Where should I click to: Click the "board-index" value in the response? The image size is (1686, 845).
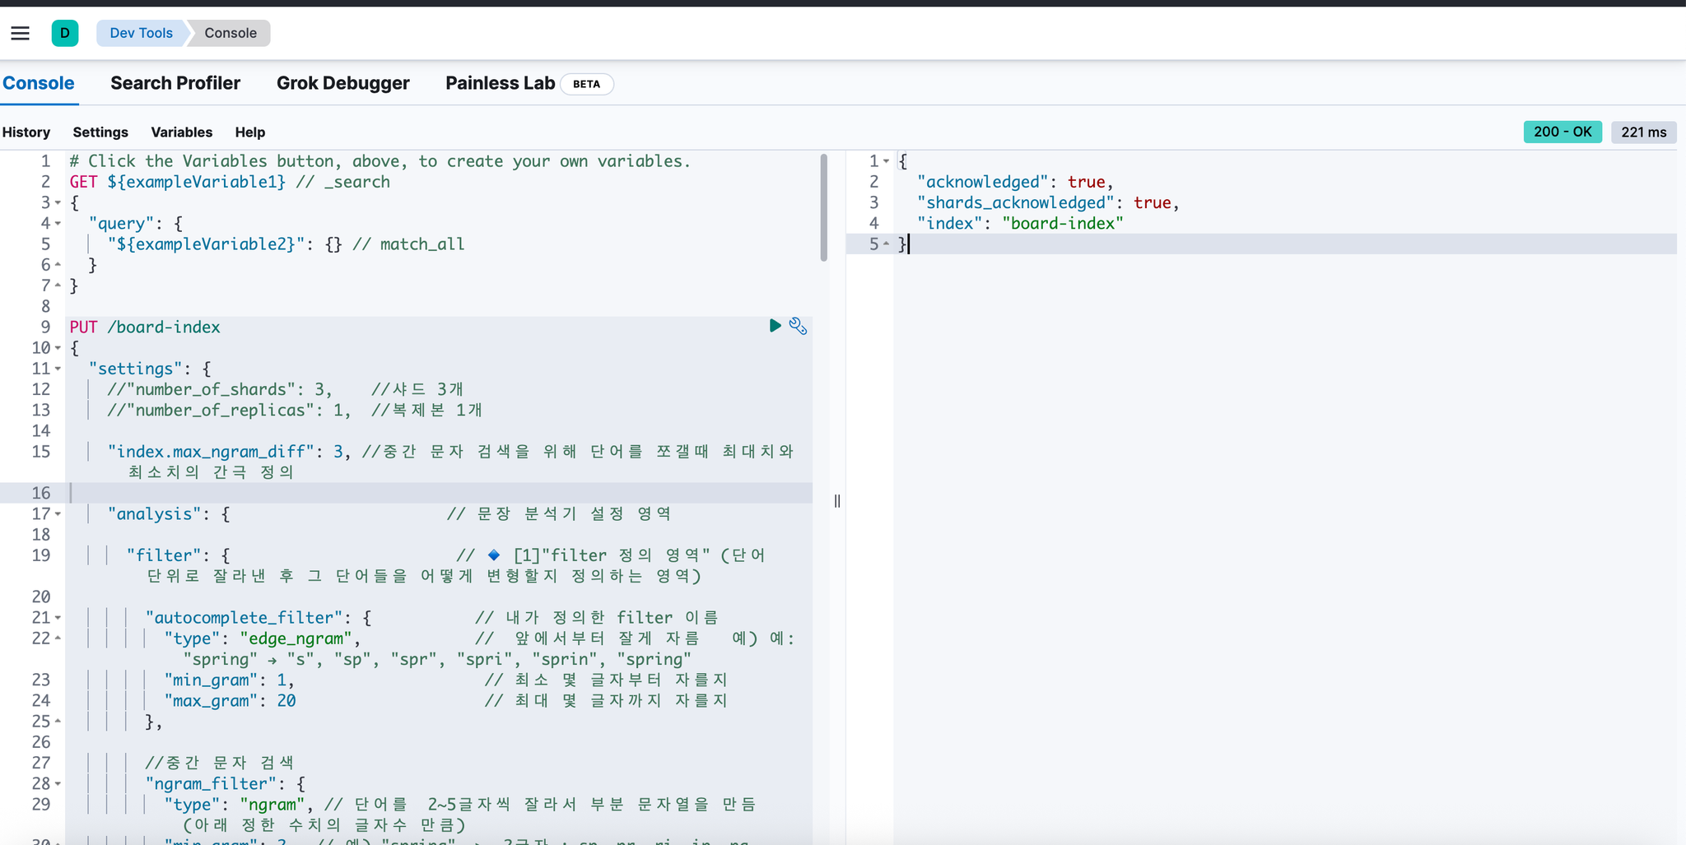coord(1063,223)
